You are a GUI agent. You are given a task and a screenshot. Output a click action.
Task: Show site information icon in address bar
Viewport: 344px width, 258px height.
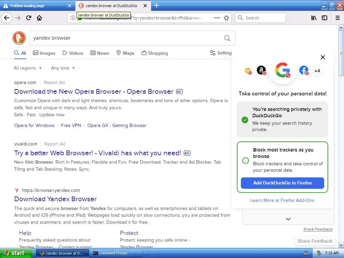pyautogui.click(x=73, y=18)
